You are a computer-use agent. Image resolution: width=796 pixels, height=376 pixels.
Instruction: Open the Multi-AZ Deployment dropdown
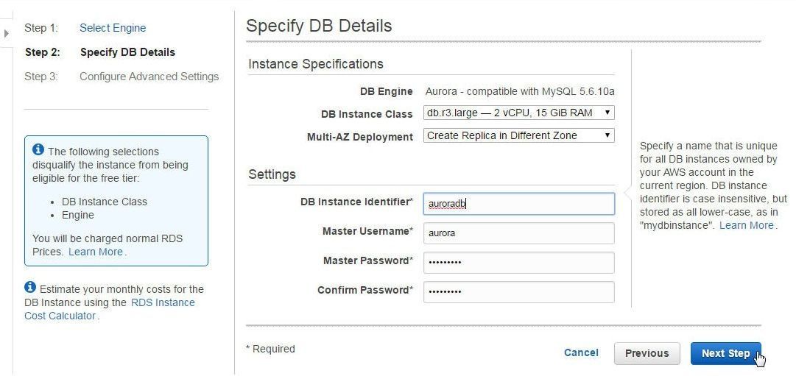point(519,135)
